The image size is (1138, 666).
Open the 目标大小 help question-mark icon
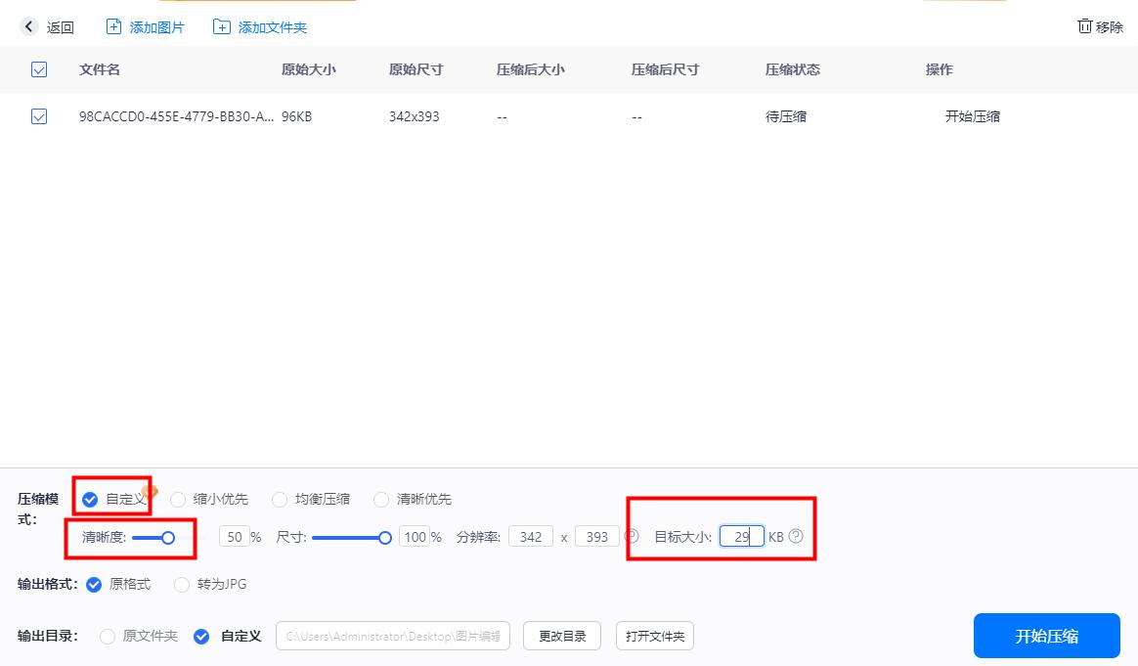pos(795,536)
